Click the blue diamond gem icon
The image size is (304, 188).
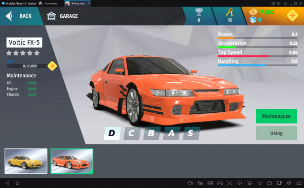click(x=253, y=20)
